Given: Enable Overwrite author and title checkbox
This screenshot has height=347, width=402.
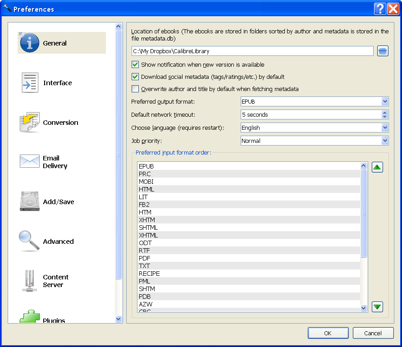Looking at the screenshot, I should point(135,89).
